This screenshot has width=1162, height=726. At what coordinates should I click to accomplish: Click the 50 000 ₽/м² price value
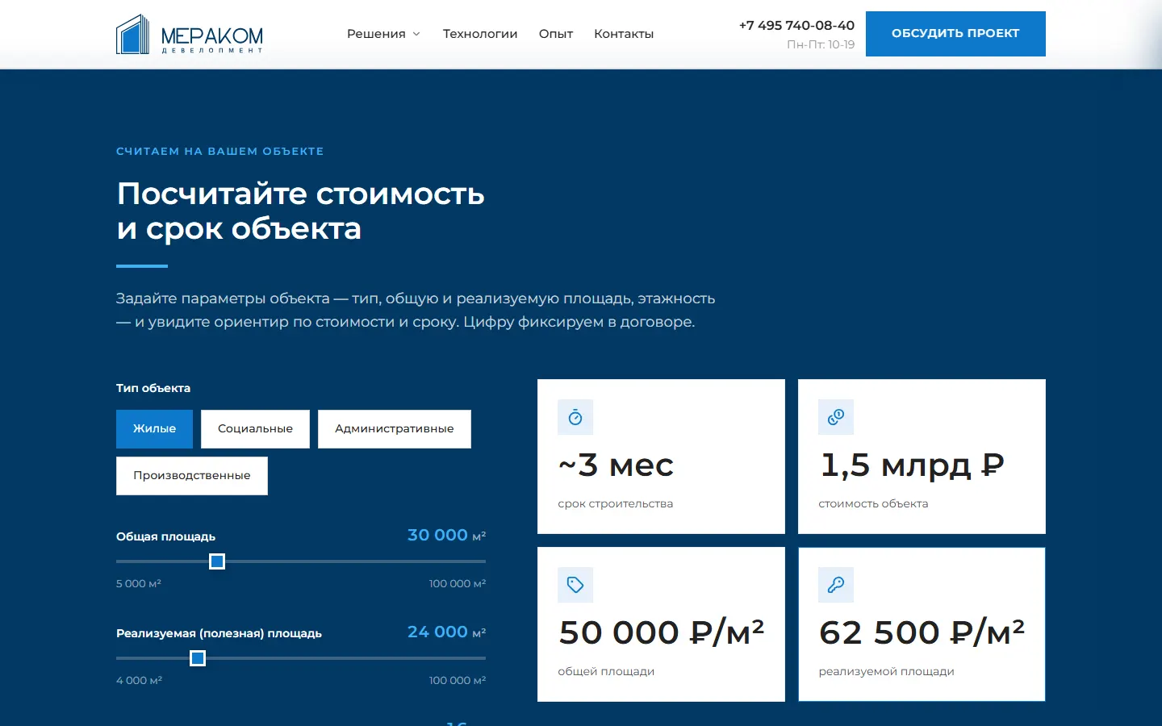coord(661,632)
